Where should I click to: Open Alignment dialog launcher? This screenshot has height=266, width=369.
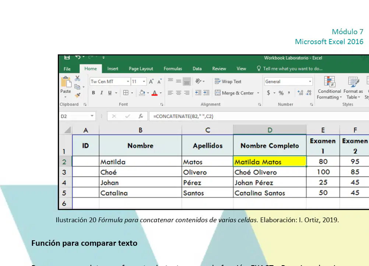(260, 104)
